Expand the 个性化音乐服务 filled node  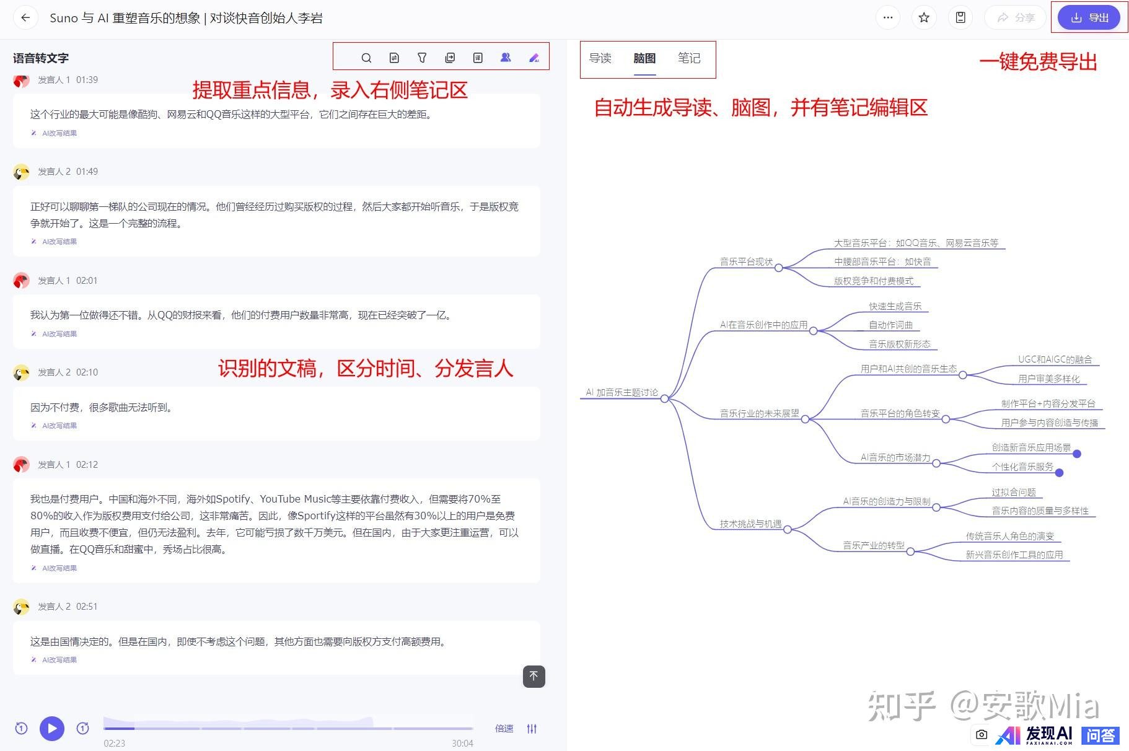[1060, 473]
